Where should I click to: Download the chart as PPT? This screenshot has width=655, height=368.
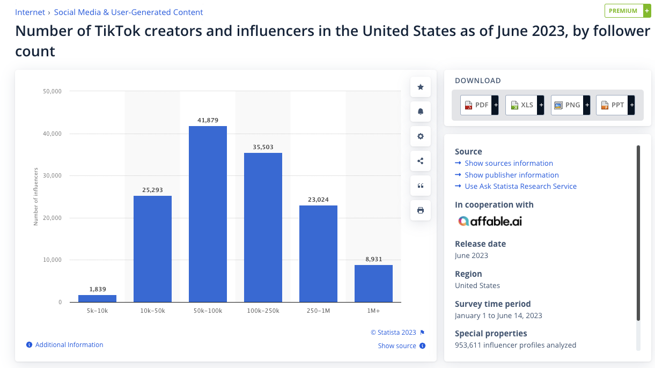point(615,105)
